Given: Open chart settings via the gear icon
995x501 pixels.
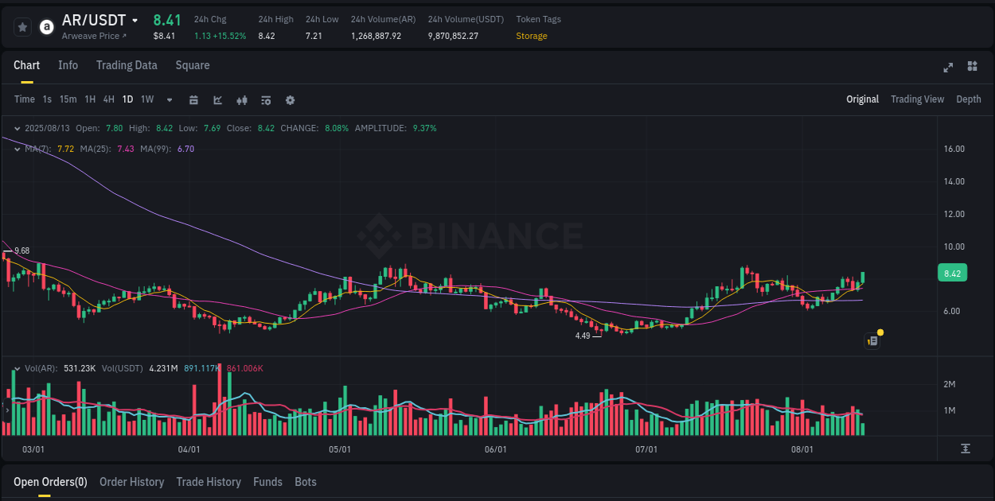Looking at the screenshot, I should [290, 100].
